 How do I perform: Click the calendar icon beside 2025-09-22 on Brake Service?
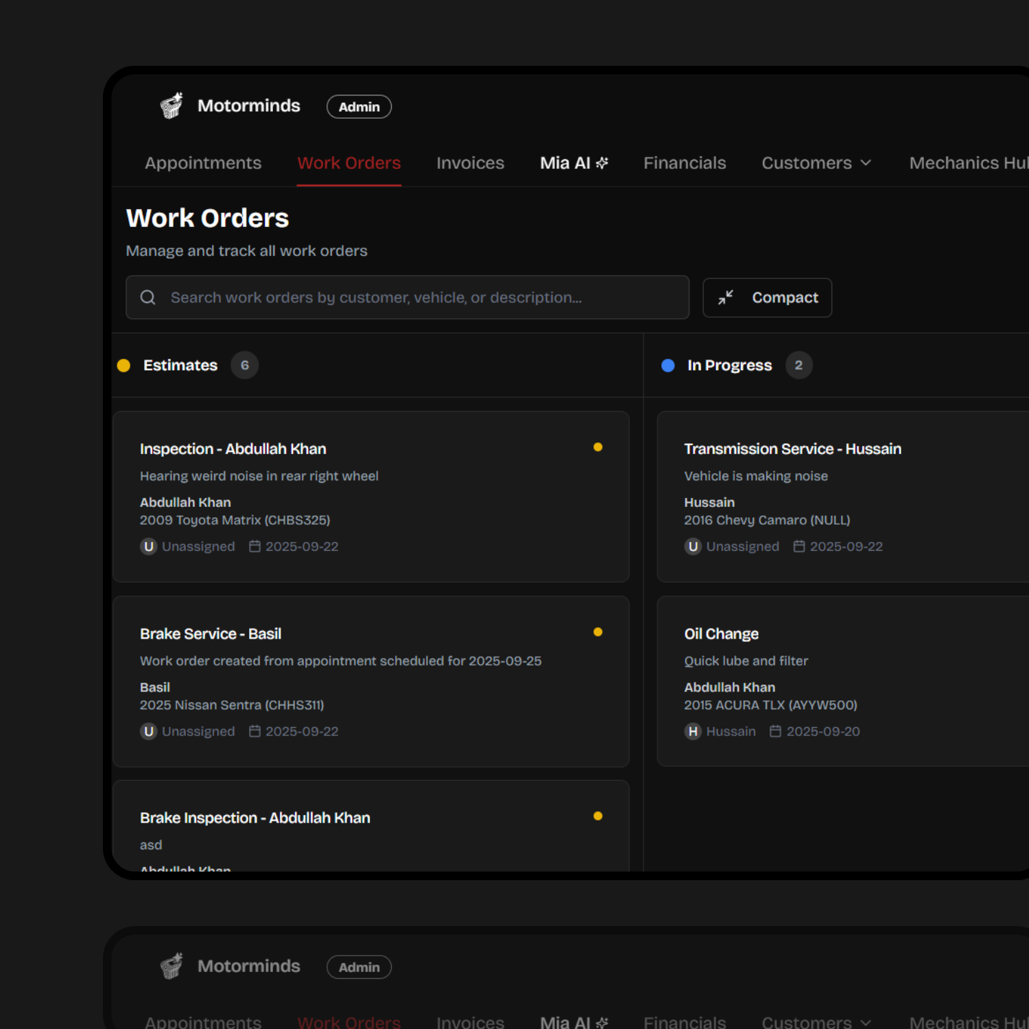point(255,731)
